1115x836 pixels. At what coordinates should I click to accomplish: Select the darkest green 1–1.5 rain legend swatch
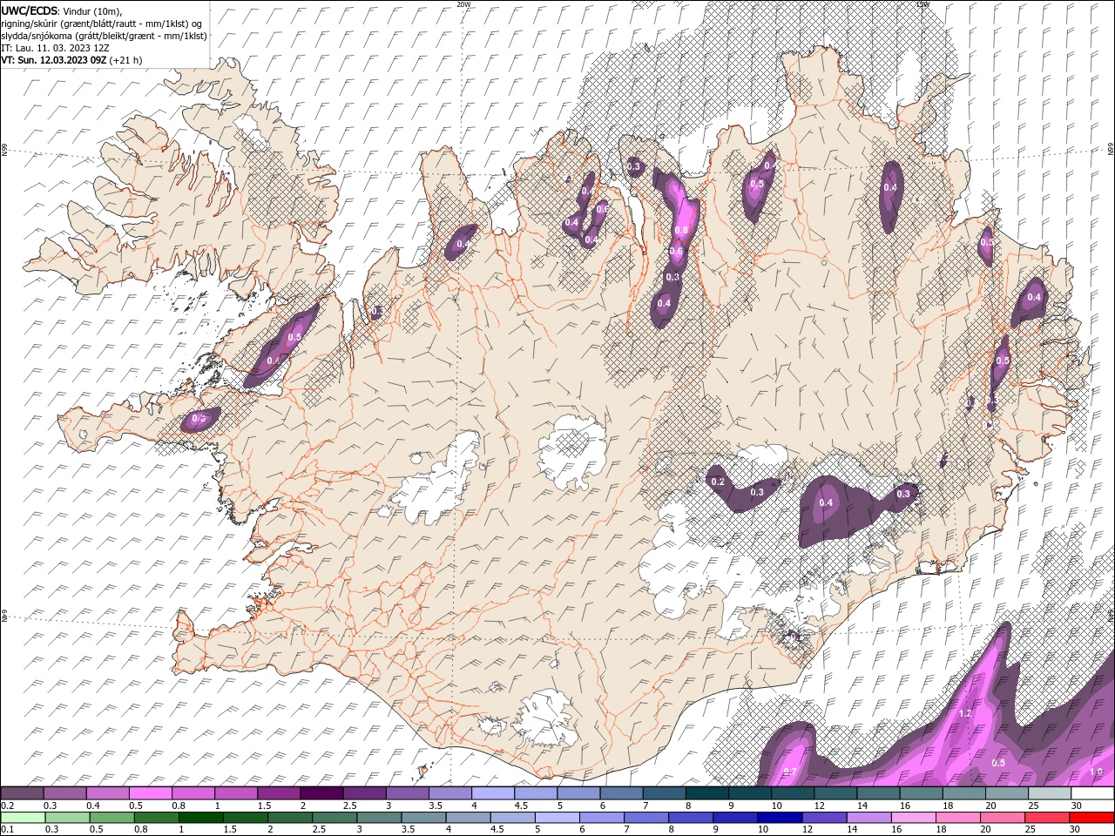point(200,818)
